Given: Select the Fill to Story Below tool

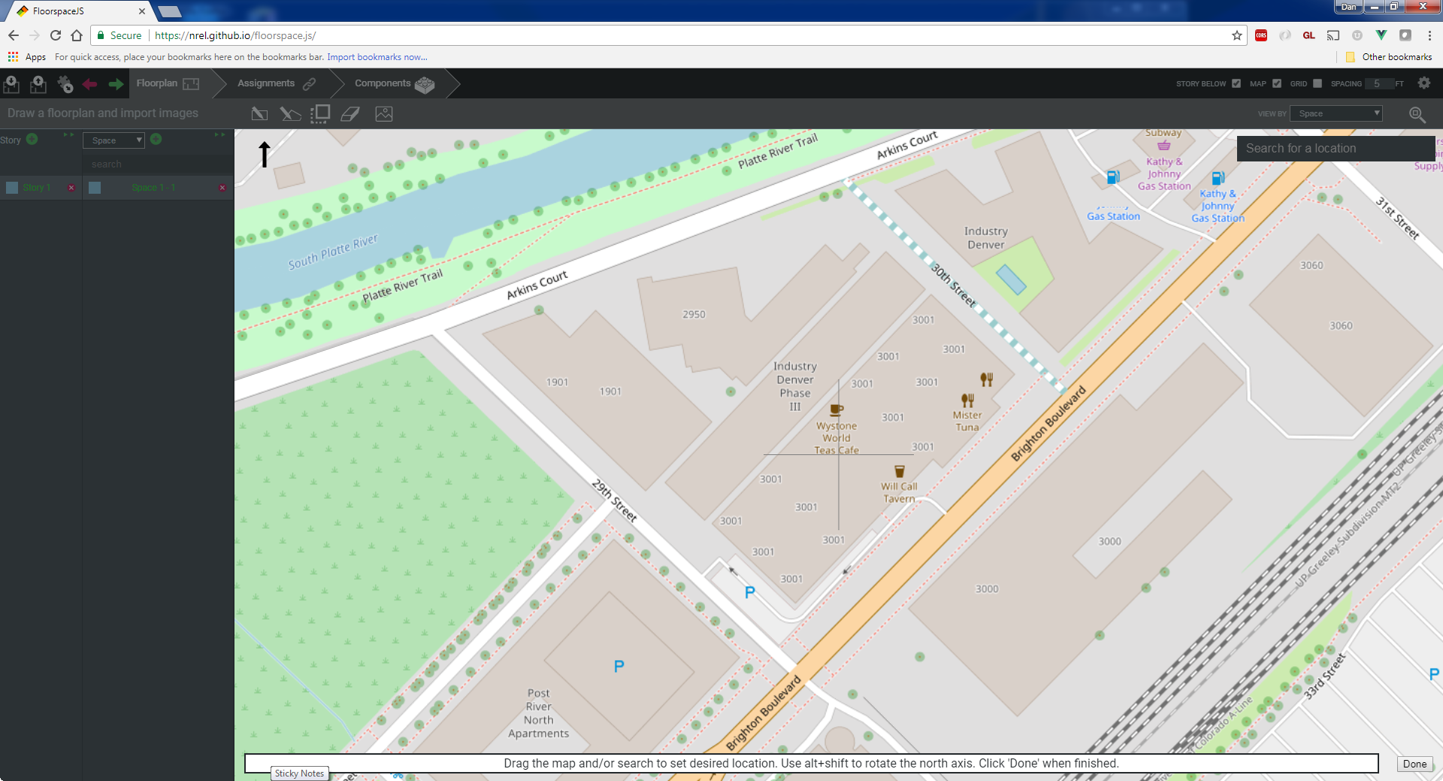Looking at the screenshot, I should coord(320,113).
